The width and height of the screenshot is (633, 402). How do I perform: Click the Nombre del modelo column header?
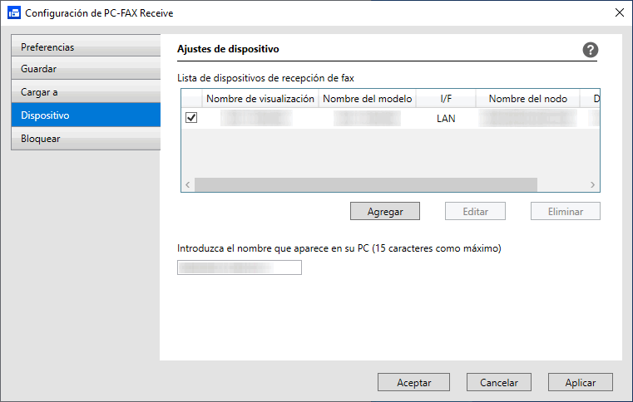pyautogui.click(x=367, y=99)
